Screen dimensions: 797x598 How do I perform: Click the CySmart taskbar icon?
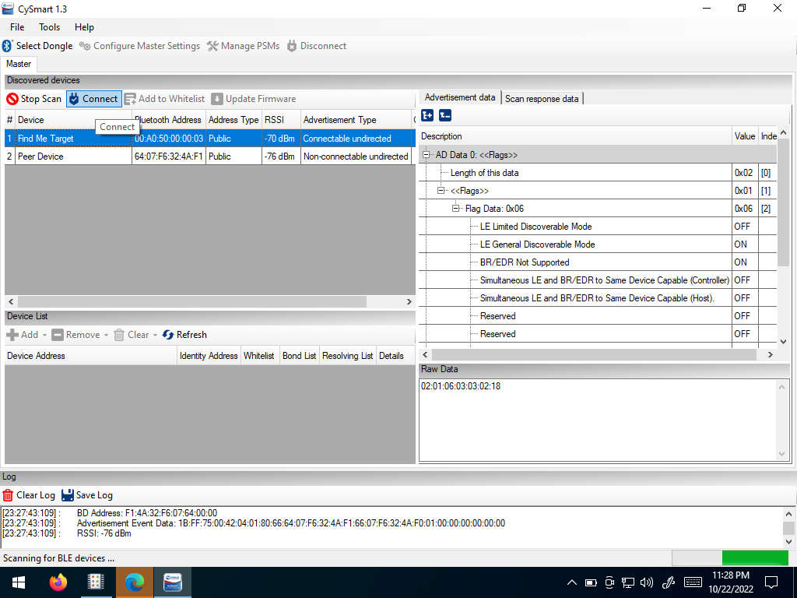pyautogui.click(x=173, y=582)
